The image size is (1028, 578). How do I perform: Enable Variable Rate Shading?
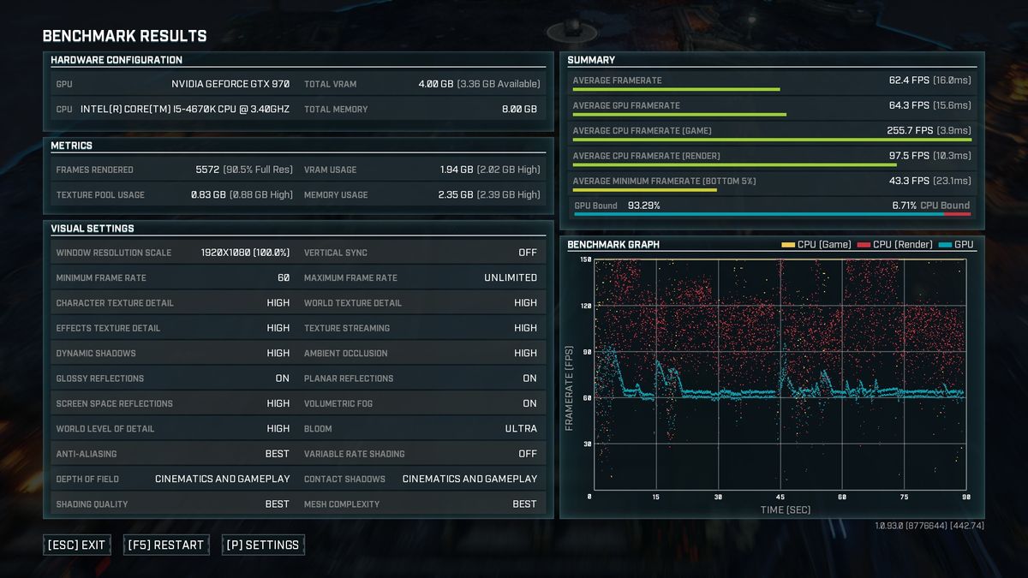[528, 453]
